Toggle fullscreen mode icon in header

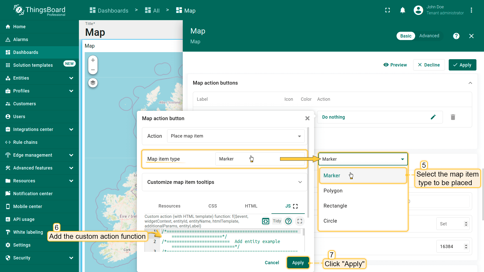click(x=387, y=10)
